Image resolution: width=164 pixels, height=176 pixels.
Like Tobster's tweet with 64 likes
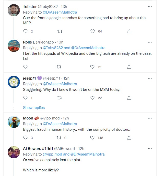coord(93,31)
